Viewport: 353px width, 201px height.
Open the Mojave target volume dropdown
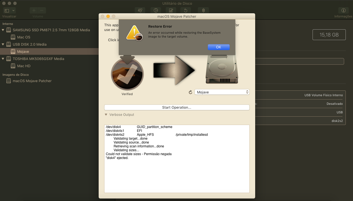click(222, 92)
